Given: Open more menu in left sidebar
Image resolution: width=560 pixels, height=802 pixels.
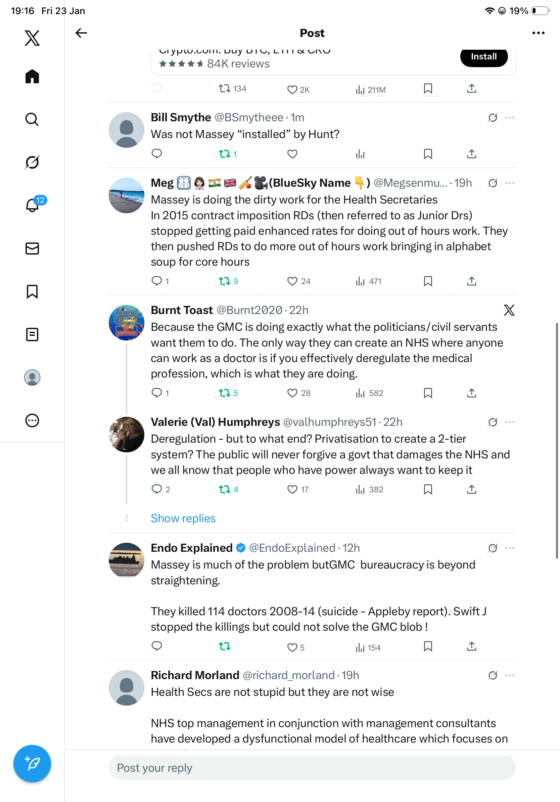Looking at the screenshot, I should click(x=32, y=420).
